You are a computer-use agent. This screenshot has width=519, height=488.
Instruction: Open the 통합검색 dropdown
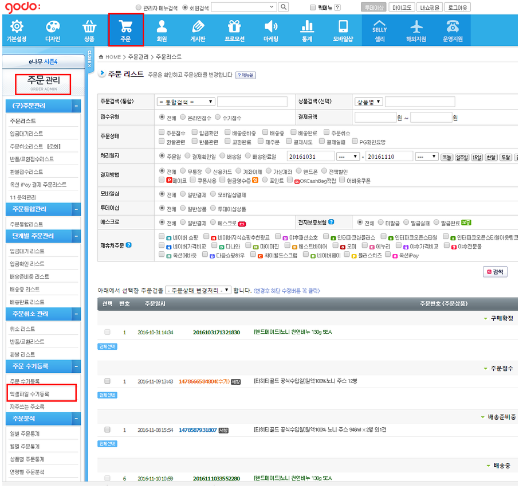pos(186,101)
